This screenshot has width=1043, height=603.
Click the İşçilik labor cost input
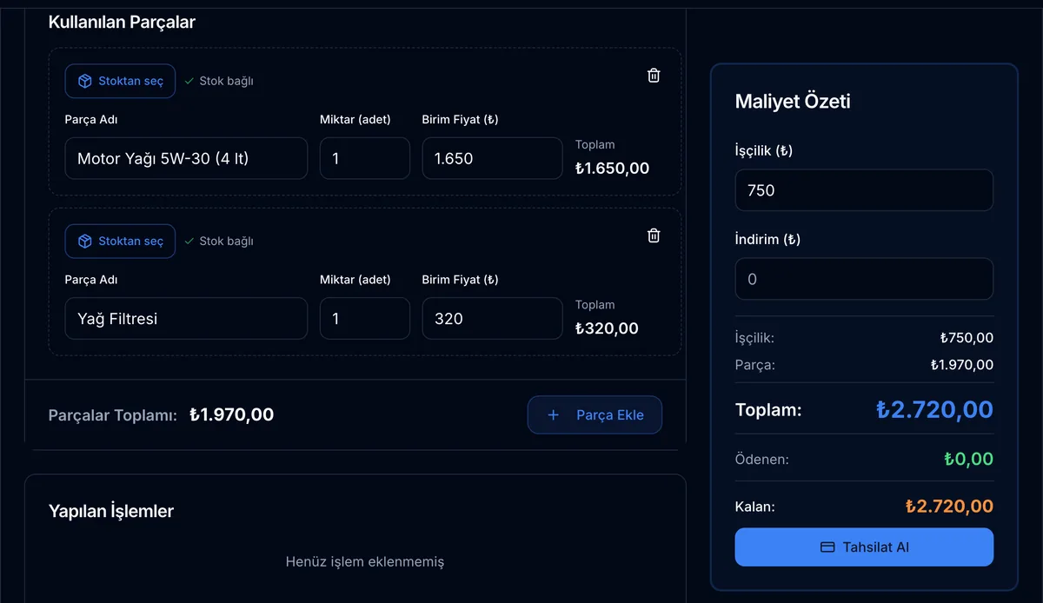864,190
